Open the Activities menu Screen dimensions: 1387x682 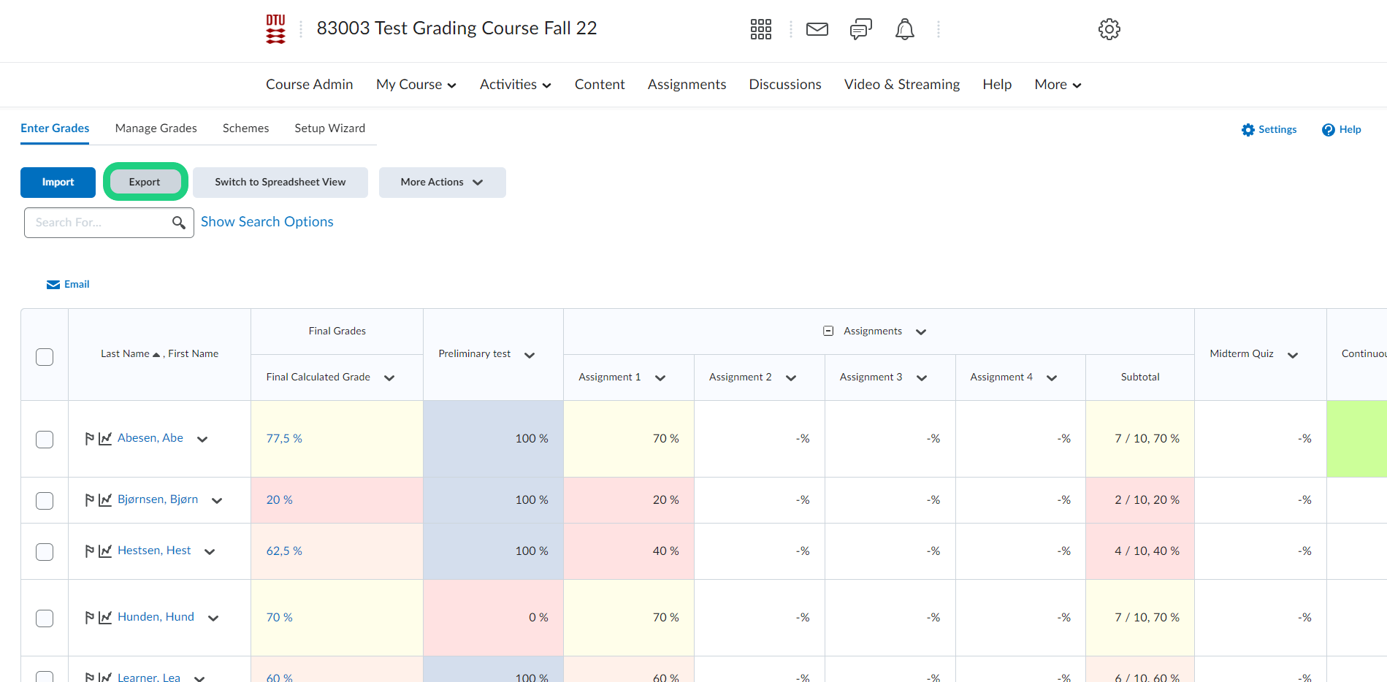(515, 85)
